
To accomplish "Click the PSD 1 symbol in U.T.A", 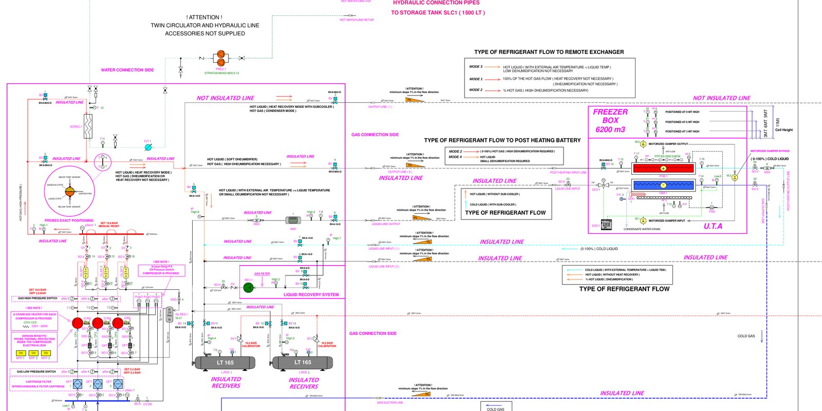I will click(712, 207).
